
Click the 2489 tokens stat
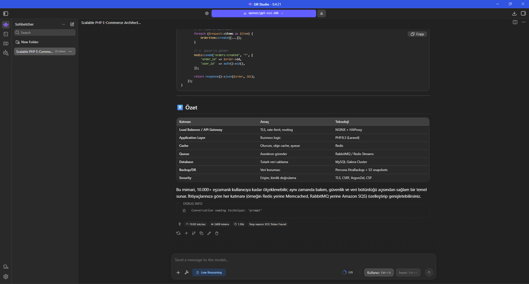[x=220, y=224]
